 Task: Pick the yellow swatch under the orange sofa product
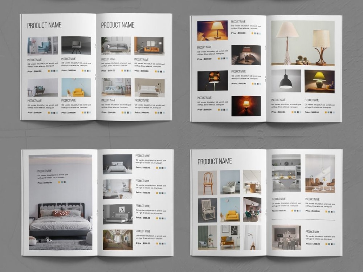(x=156, y=71)
